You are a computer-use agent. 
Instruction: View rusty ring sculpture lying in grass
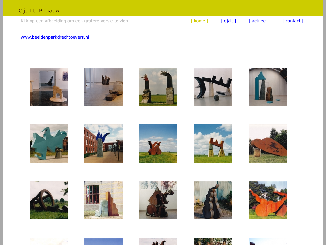tap(49, 200)
